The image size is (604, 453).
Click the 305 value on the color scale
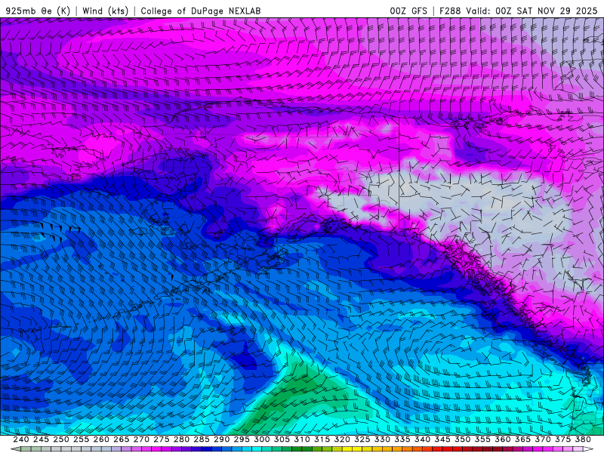[x=282, y=439]
